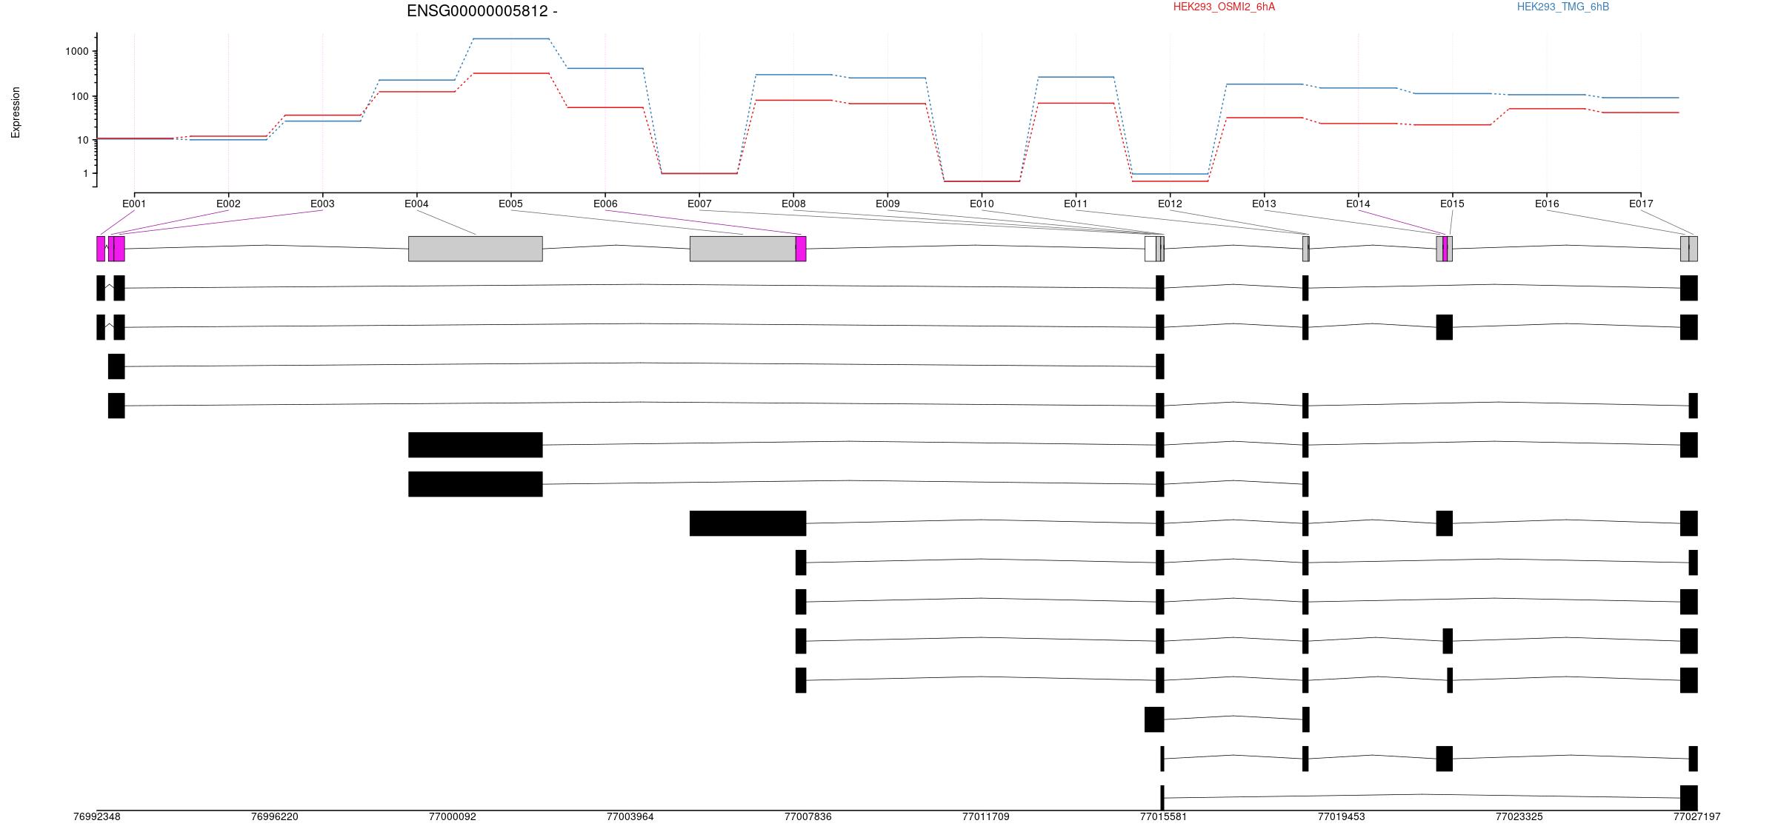
Task: Click exon label E014
Action: (x=1358, y=204)
